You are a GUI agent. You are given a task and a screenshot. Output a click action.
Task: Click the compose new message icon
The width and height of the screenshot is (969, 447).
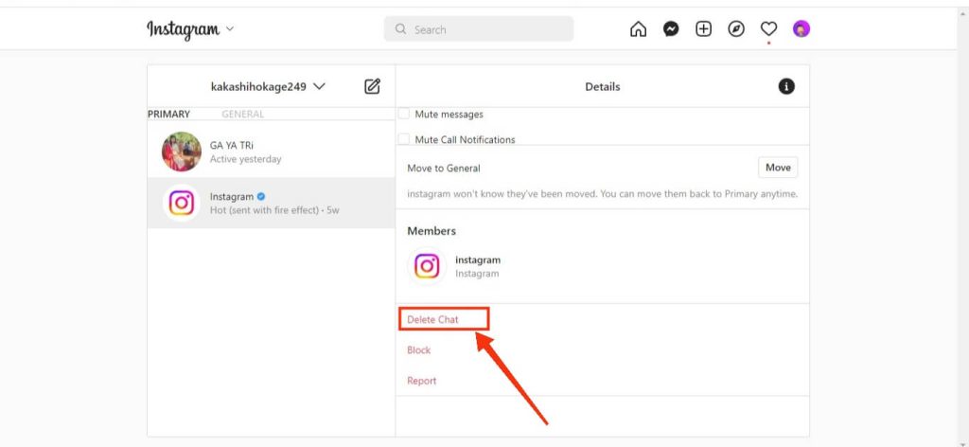tap(372, 86)
